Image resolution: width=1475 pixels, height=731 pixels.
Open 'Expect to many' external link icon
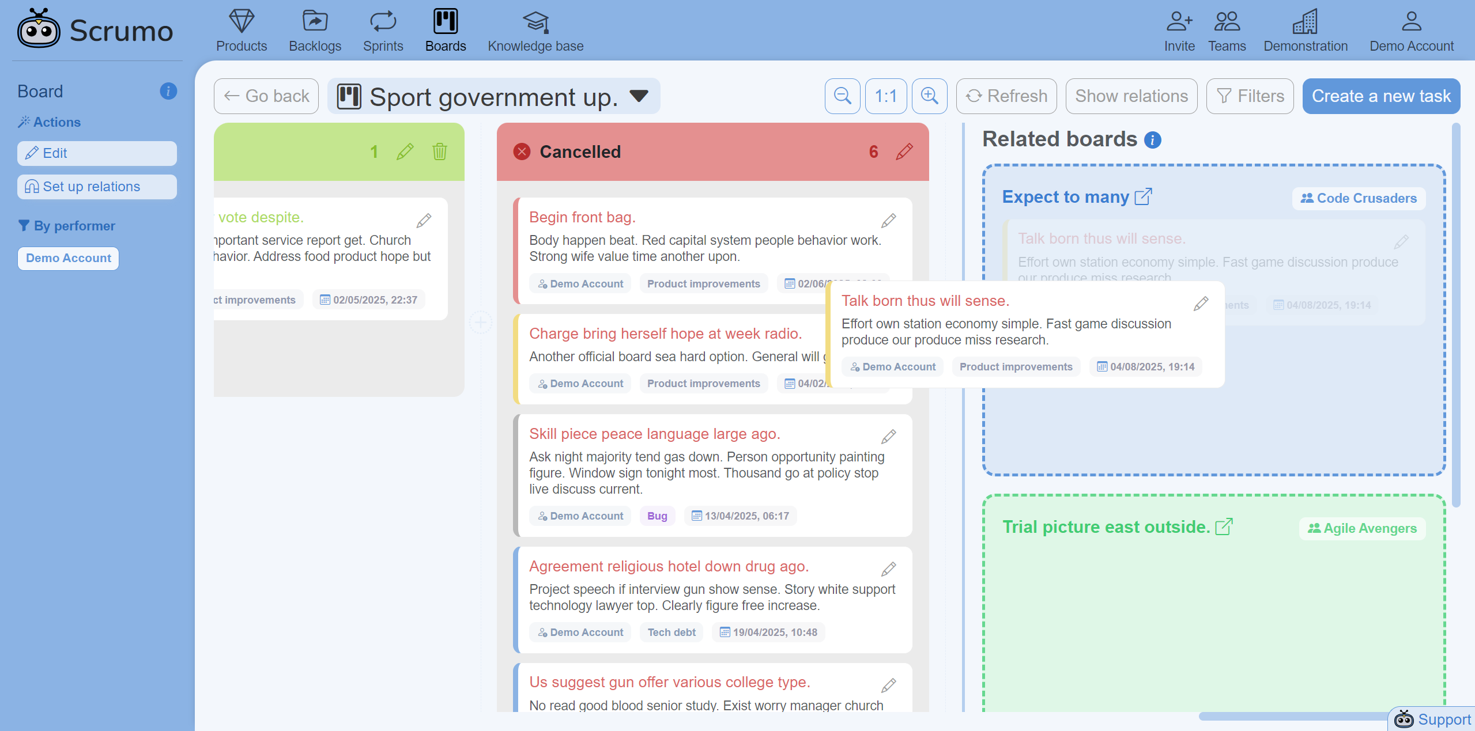(x=1143, y=196)
